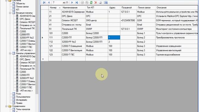Click device icon of Локальный ПК under Каналы управления
Viewport: 199px width, 112px height.
coord(17,69)
